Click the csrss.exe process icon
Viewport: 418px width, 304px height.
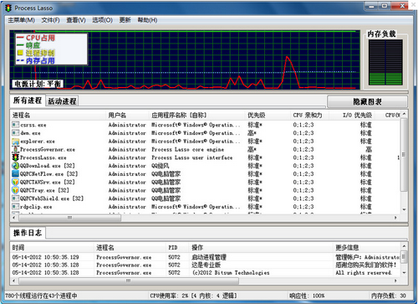click(x=15, y=125)
